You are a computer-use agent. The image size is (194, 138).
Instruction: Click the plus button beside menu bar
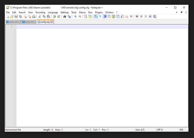click(x=177, y=12)
